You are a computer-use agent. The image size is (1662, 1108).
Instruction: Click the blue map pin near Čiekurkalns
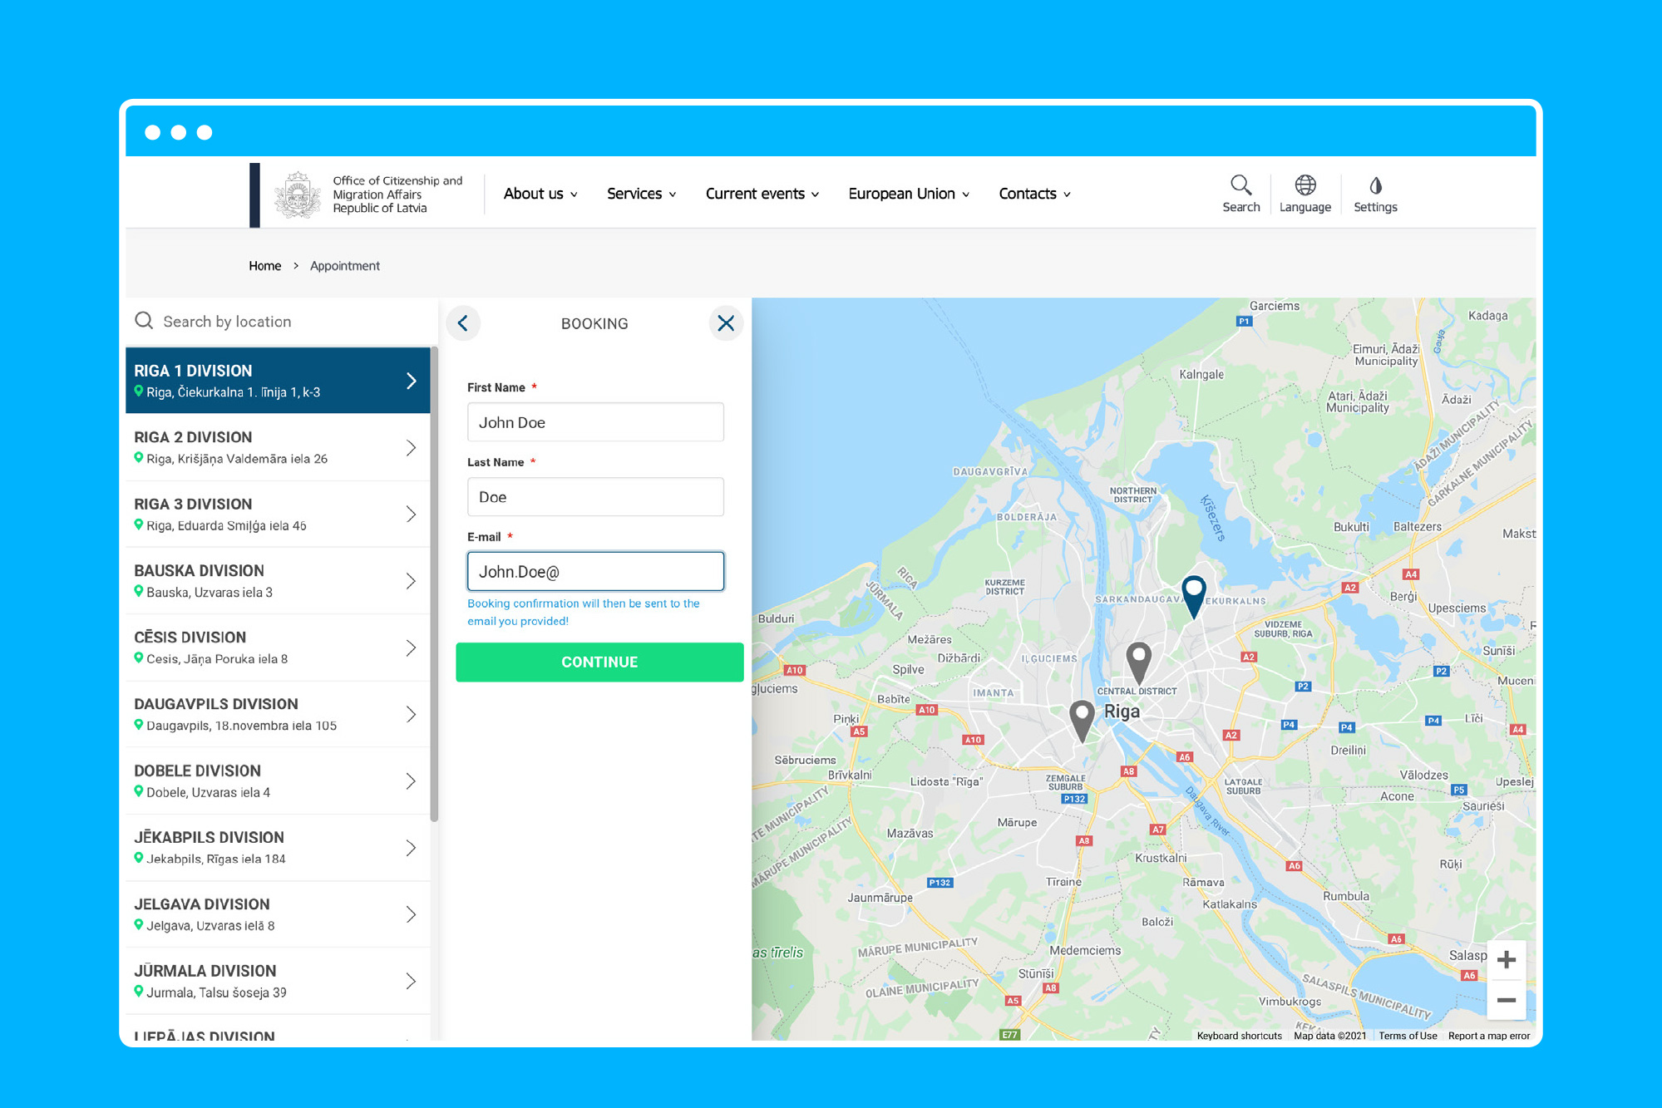pos(1194,594)
